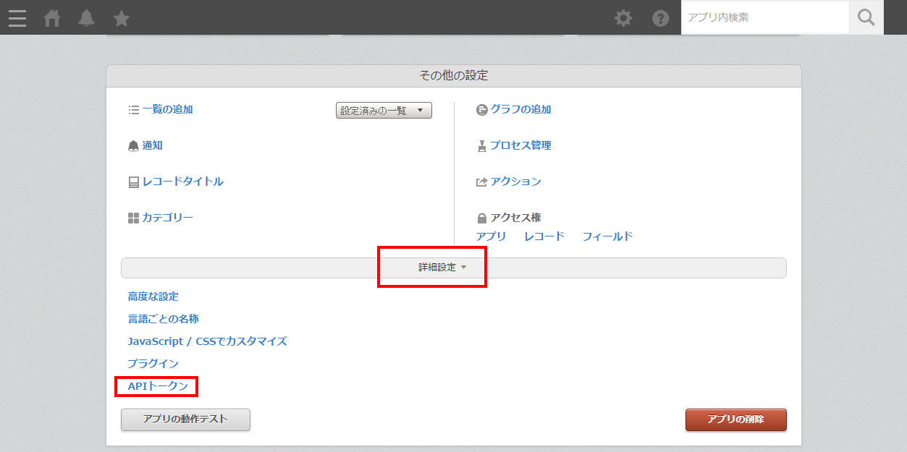Click the アプリの動作テスト button

click(185, 419)
